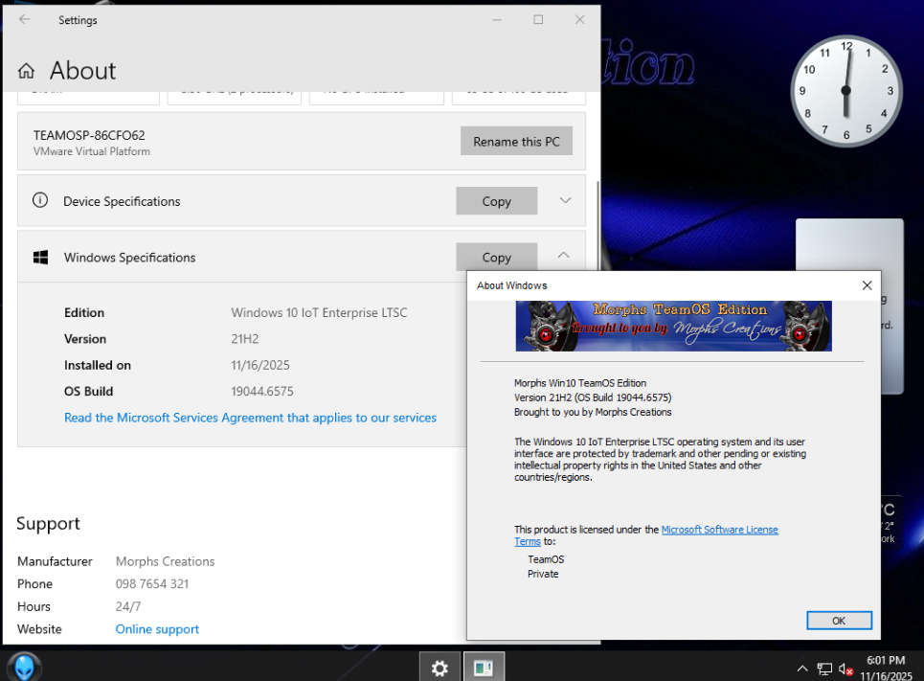The image size is (924, 681).
Task: Open the Alienware Start button
Action: (24, 667)
